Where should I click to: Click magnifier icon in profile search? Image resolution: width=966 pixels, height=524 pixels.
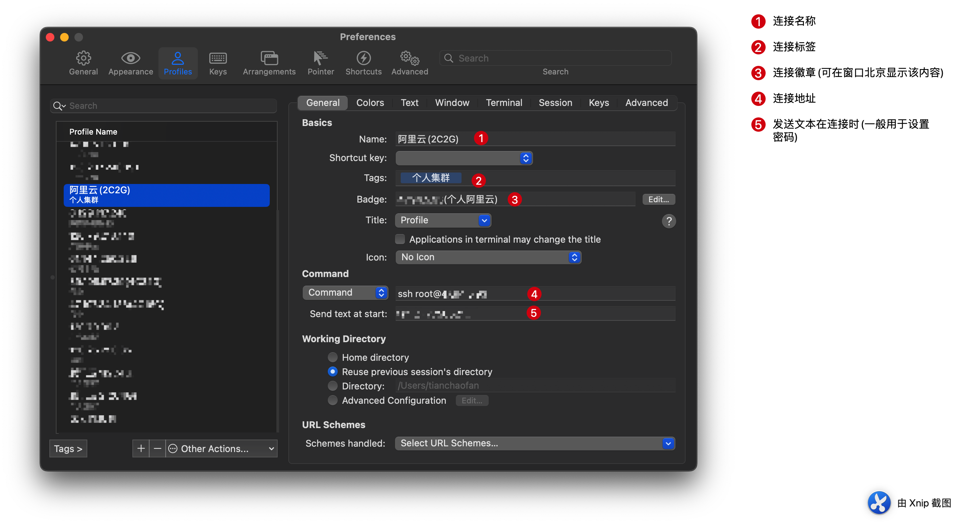pos(59,106)
